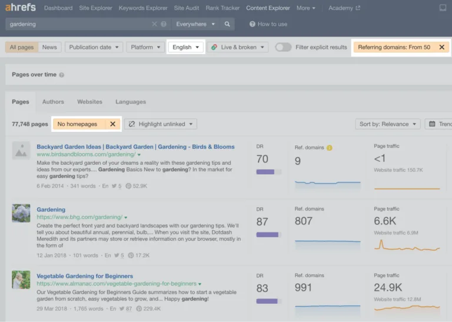Click DR 70 purple bar
Viewport: 452px width, 322px height.
(268, 172)
